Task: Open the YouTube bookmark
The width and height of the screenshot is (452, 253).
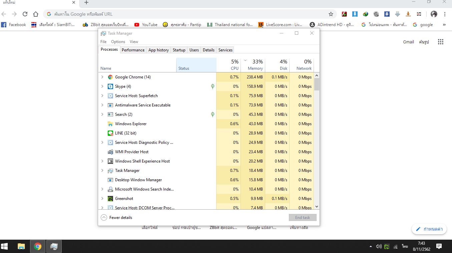Action: (146, 25)
